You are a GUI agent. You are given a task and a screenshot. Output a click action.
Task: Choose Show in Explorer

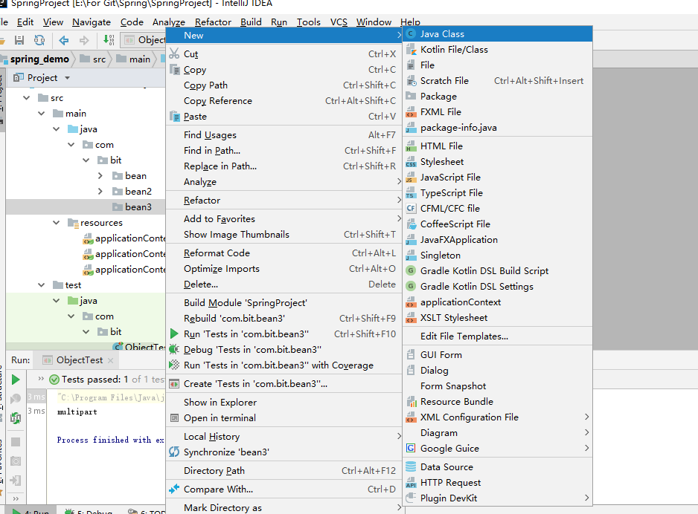coord(283,403)
